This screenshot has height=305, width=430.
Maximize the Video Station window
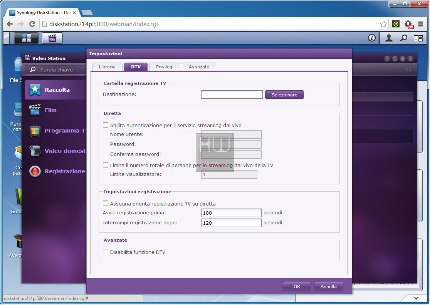tap(403, 58)
